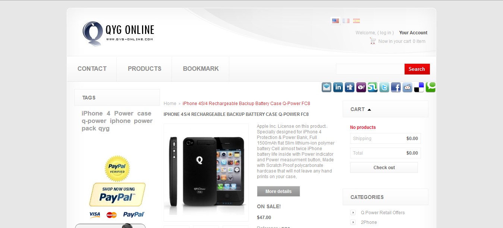This screenshot has width=503, height=228.
Task: Click the red Search button
Action: pyautogui.click(x=417, y=69)
